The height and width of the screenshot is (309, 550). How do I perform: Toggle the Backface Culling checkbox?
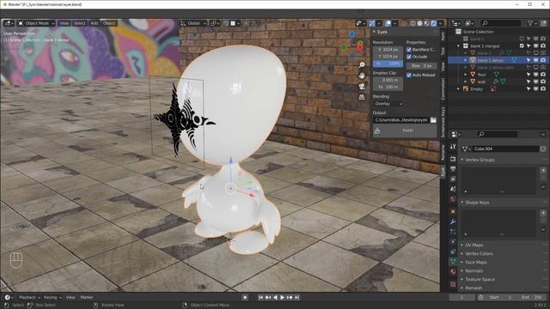click(409, 50)
